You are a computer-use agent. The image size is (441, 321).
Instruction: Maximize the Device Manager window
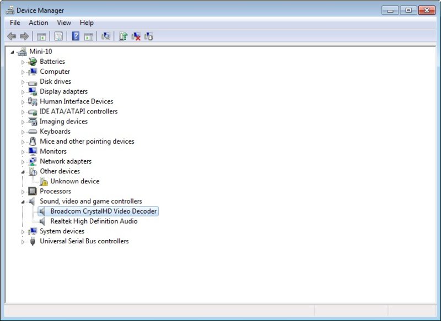coord(408,10)
